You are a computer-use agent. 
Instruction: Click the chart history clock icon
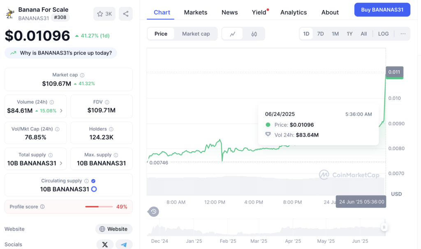point(153,212)
